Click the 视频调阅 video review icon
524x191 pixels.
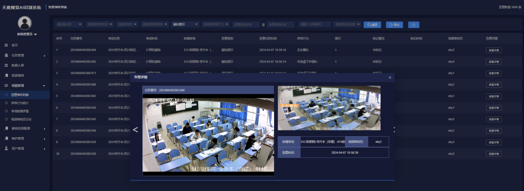6,75
